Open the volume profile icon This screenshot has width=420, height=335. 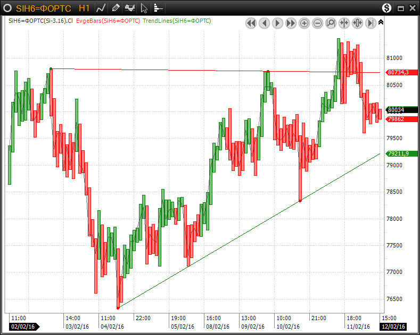point(158,8)
